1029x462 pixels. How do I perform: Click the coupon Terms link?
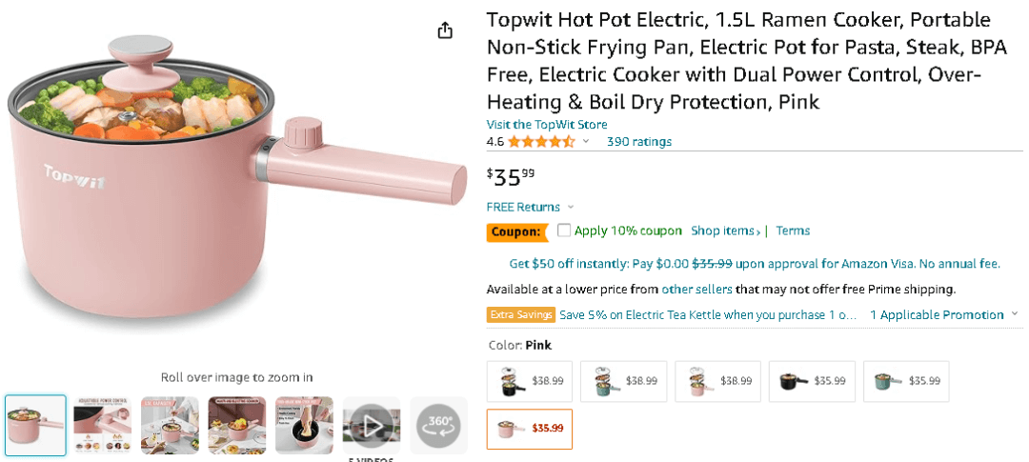[x=793, y=231]
